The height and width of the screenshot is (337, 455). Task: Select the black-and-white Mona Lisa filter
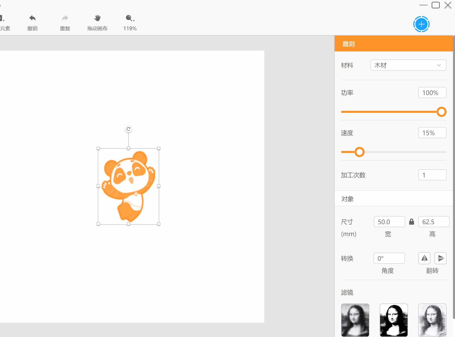click(394, 320)
